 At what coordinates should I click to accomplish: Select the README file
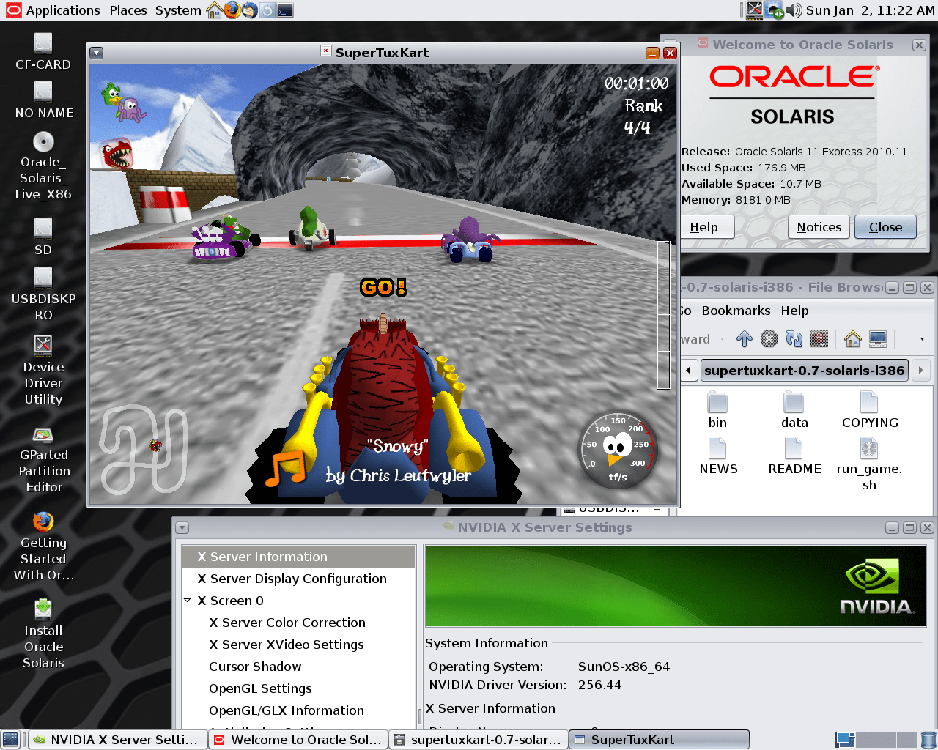794,456
